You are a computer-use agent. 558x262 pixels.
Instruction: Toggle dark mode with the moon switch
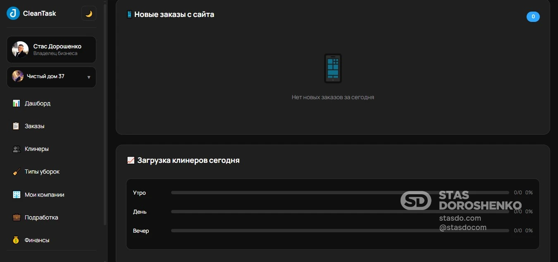coord(88,13)
